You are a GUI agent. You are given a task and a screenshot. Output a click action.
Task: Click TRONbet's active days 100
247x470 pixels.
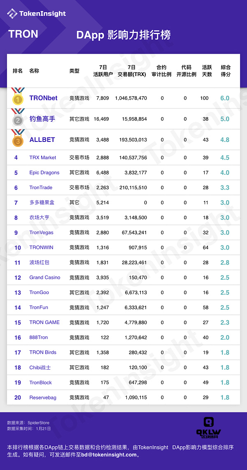coord(204,98)
